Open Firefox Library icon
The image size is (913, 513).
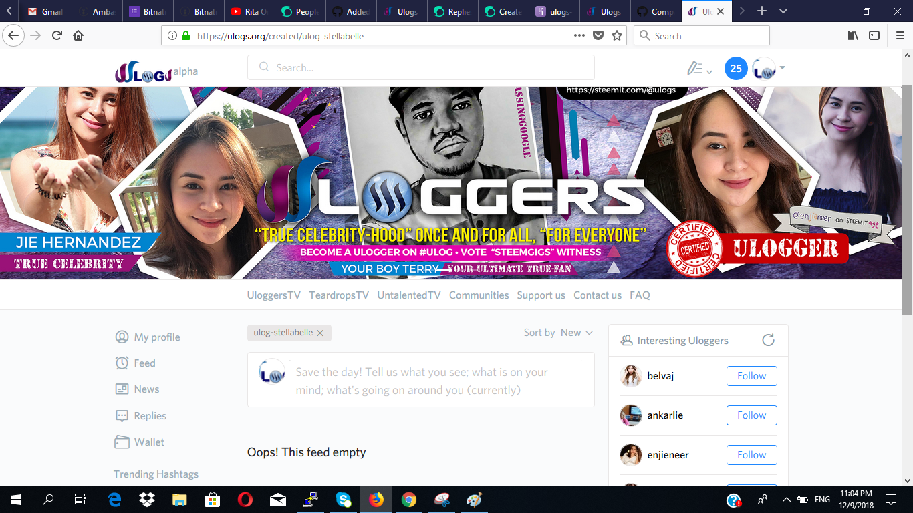click(x=853, y=35)
